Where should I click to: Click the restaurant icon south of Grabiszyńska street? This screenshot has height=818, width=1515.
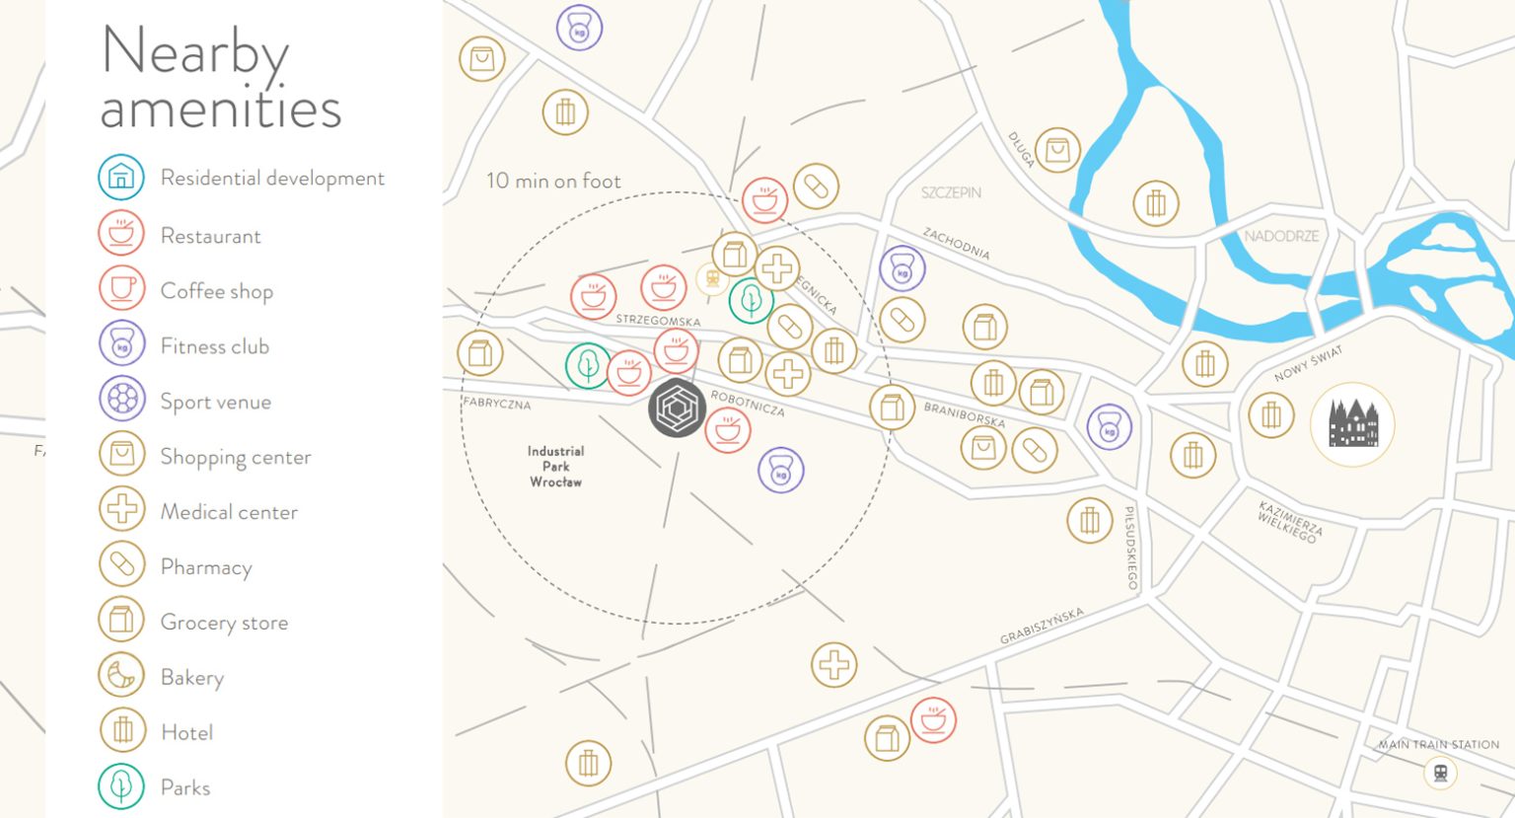click(x=933, y=719)
